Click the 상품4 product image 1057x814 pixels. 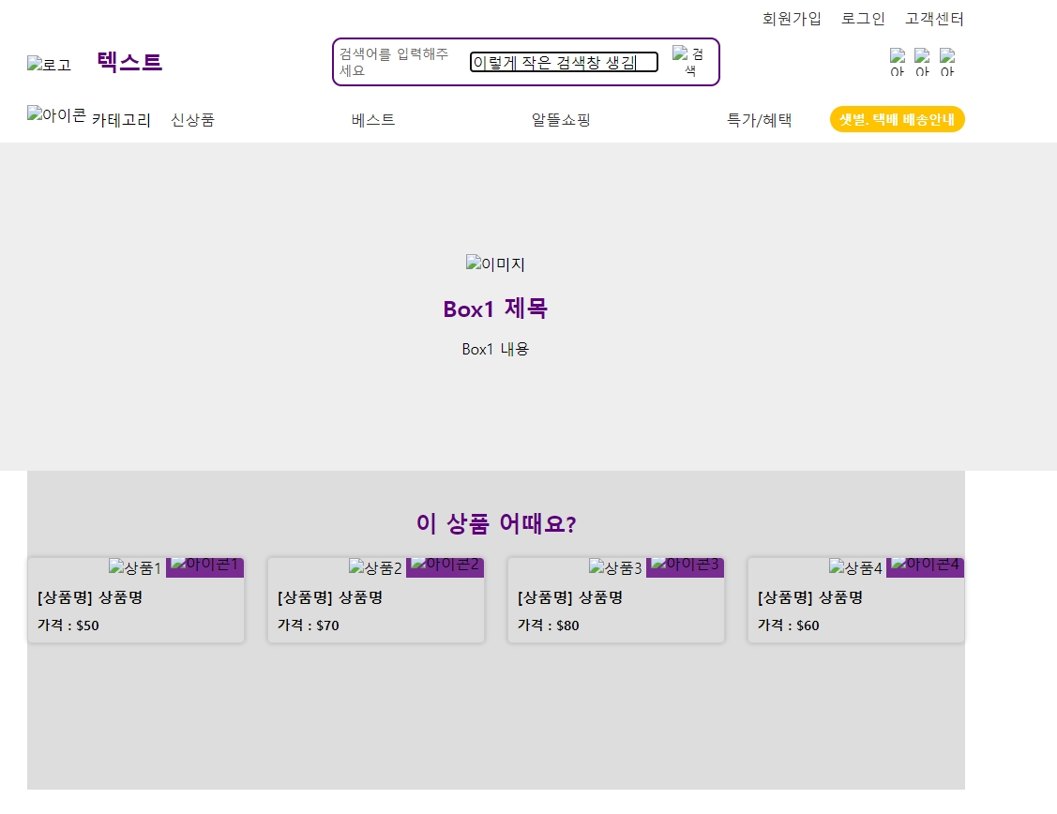tap(855, 567)
